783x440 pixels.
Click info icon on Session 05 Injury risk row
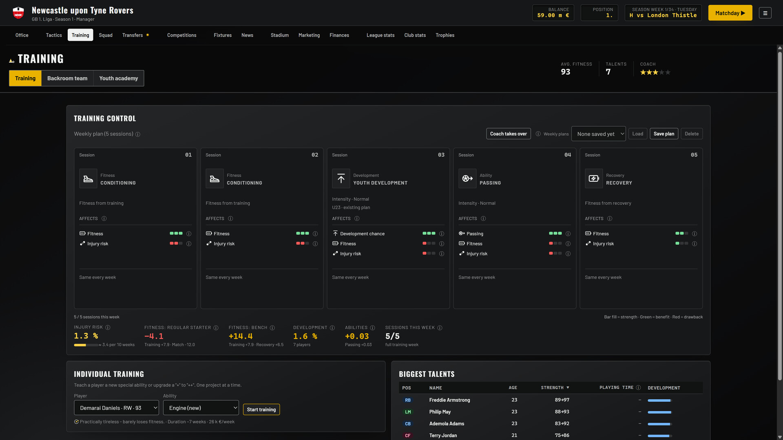[695, 244]
